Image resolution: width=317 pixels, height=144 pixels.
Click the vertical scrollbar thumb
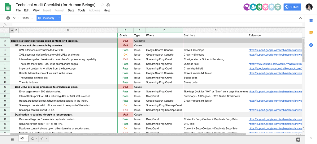pos(303,50)
